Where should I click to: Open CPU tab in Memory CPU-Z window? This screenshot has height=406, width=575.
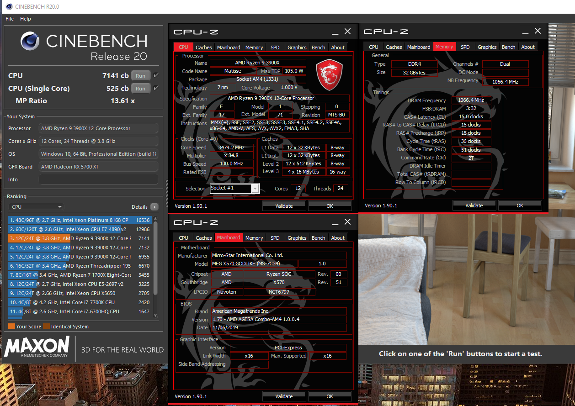click(x=373, y=47)
